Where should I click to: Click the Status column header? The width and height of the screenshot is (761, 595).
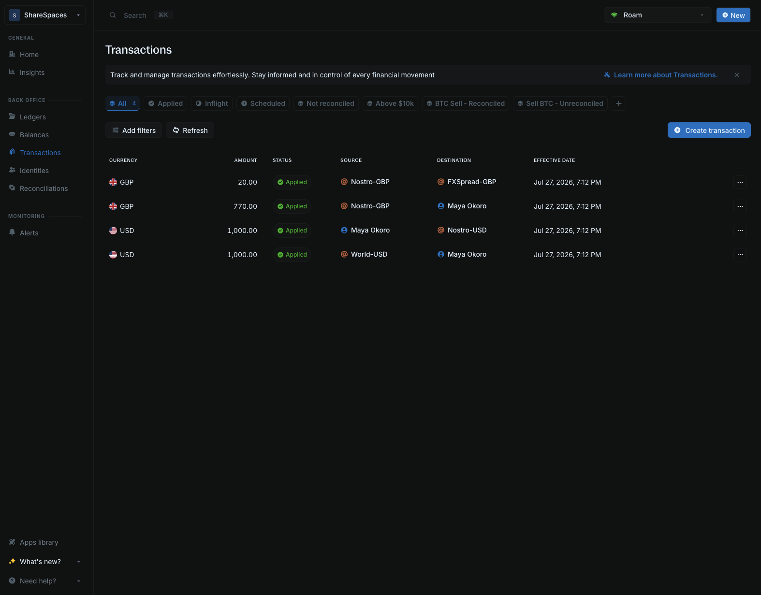click(282, 160)
